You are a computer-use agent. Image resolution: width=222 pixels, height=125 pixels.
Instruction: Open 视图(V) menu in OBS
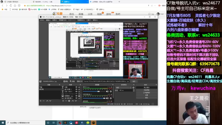tap(54, 20)
